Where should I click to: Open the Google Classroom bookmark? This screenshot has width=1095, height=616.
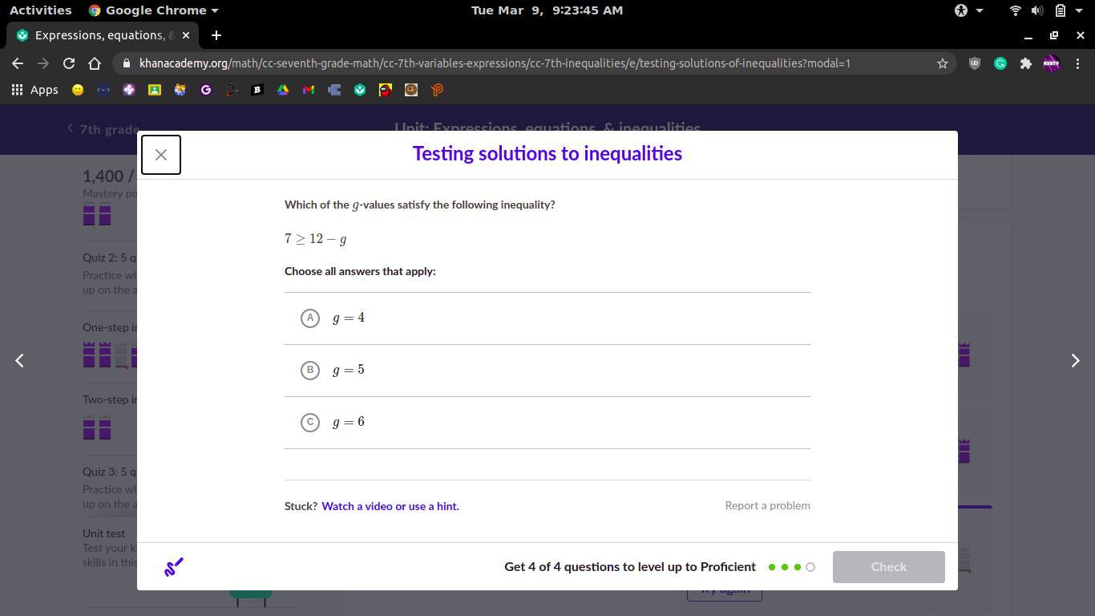point(155,90)
